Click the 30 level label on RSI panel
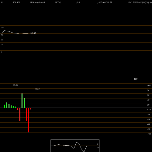 tap(2, 45)
